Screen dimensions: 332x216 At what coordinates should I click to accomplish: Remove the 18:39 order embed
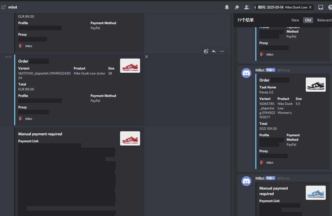pos(147,57)
